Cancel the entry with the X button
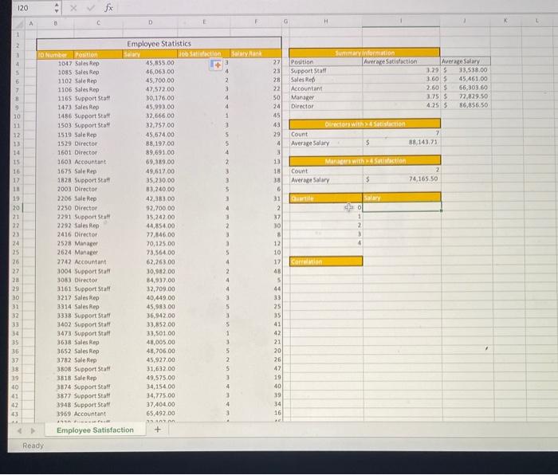 73,7
